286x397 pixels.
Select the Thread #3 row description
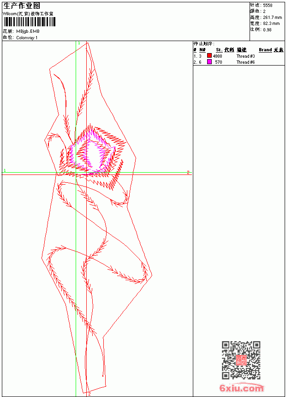tap(245, 56)
